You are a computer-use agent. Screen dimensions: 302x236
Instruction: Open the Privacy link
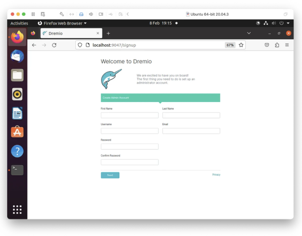tap(216, 175)
